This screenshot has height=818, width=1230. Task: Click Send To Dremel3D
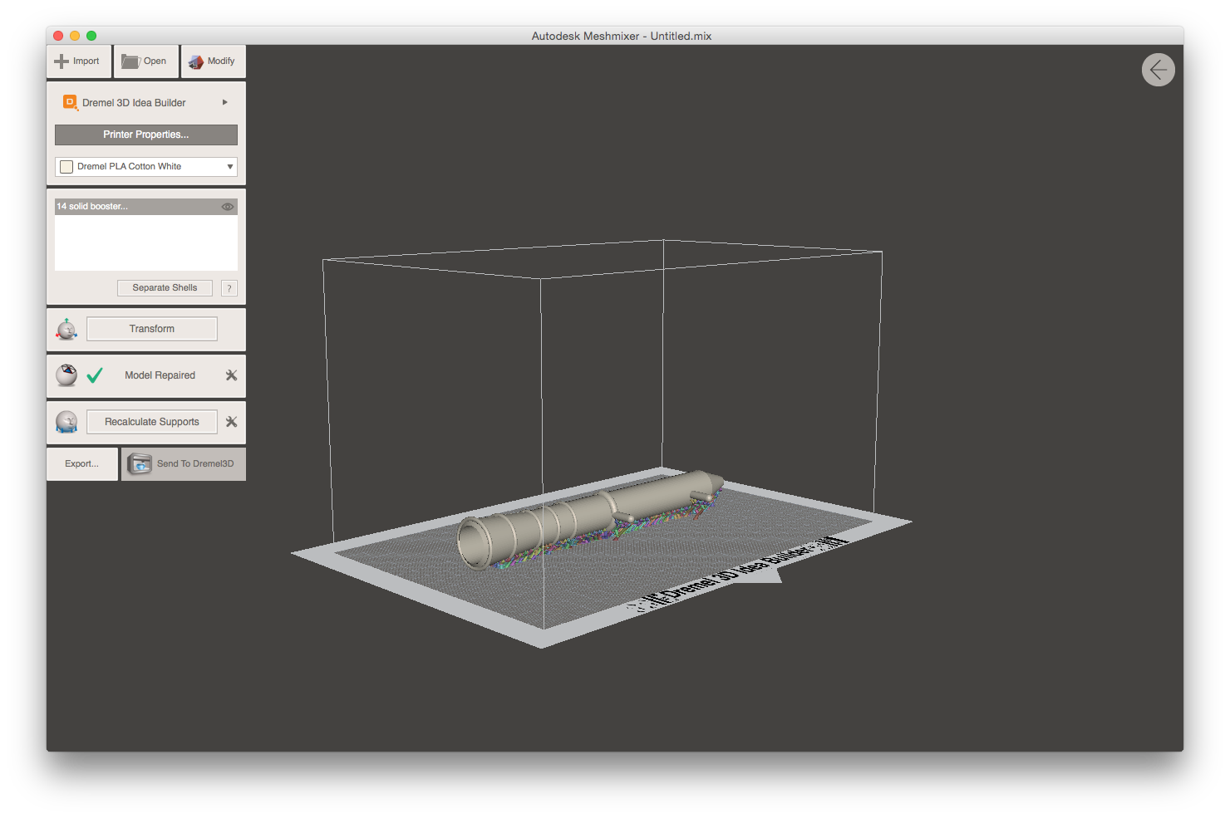[184, 464]
